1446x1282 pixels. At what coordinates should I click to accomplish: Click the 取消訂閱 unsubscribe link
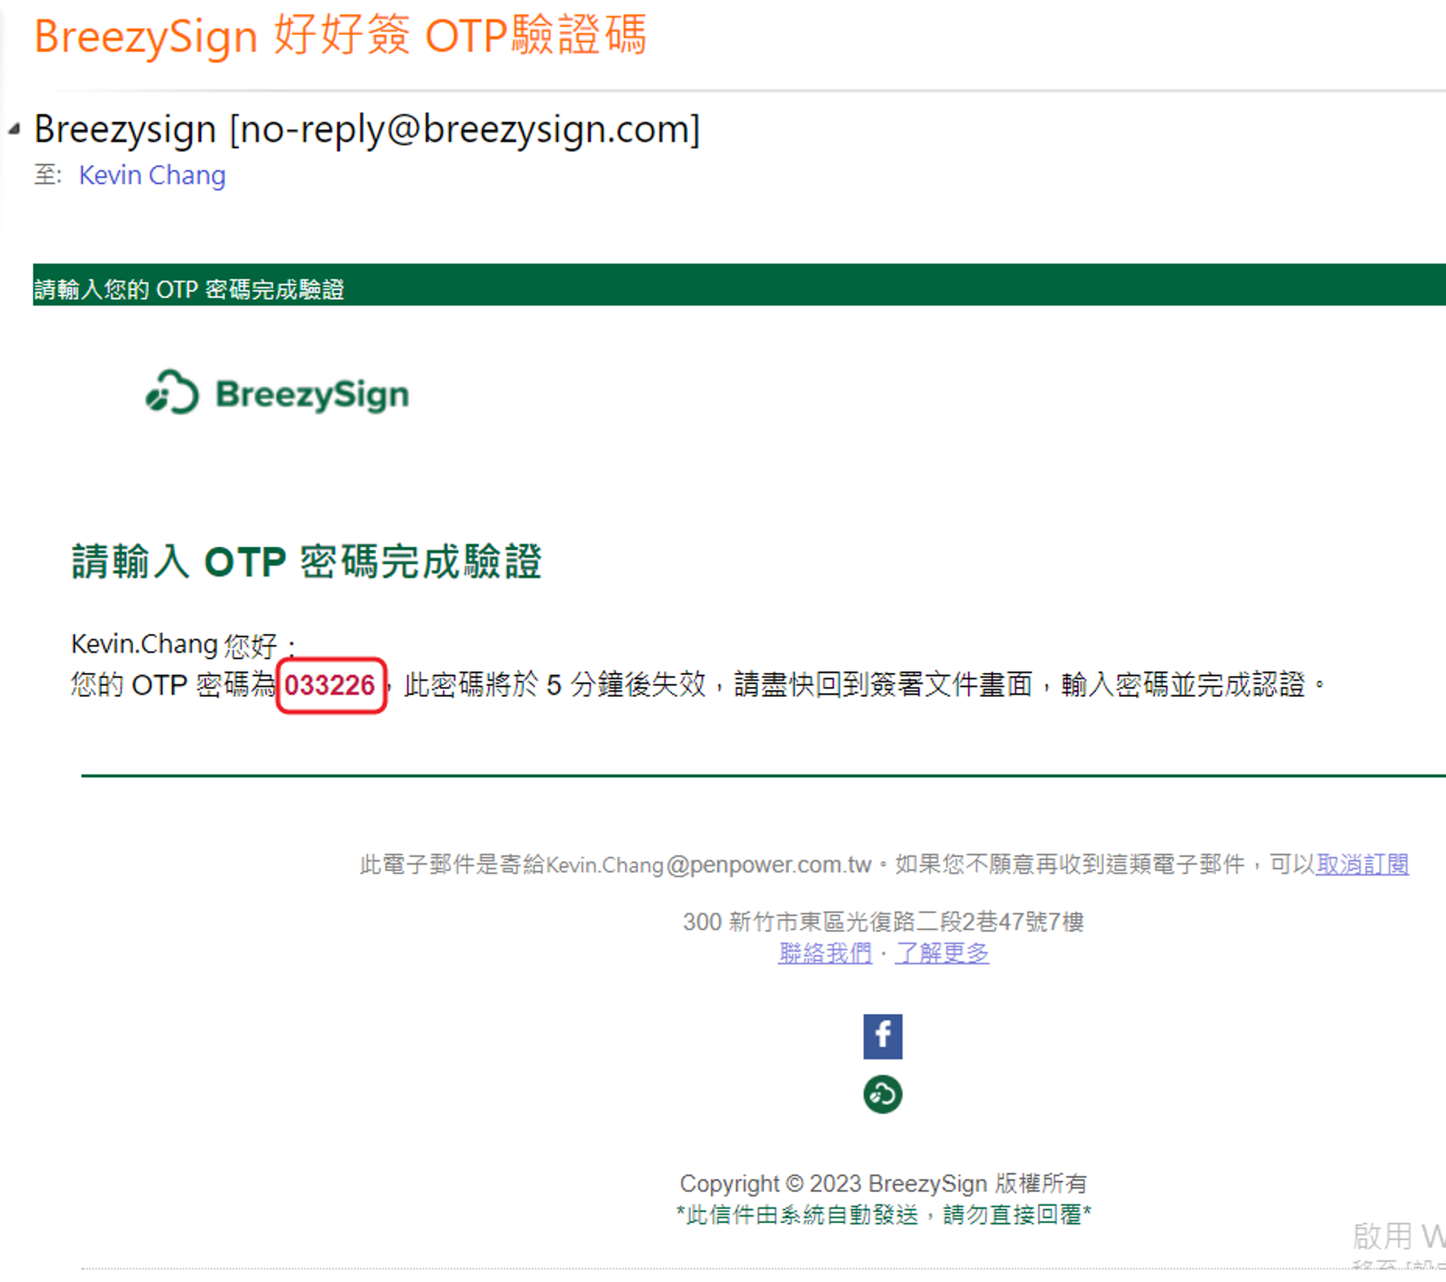coord(1362,864)
